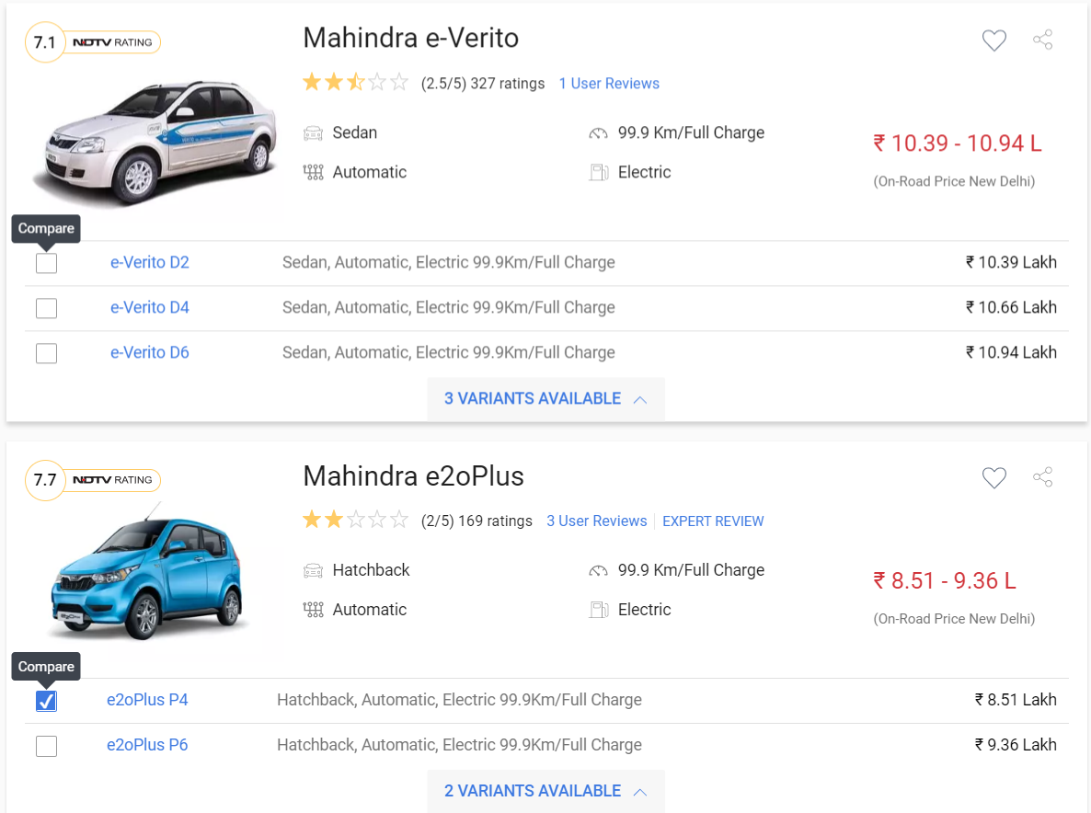The height and width of the screenshot is (813, 1091).
Task: Check the e-Verito D2 compare checkbox
Action: (x=47, y=263)
